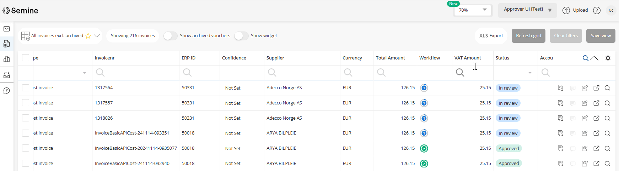
Task: Click the grid settings gear icon
Action: tap(608, 58)
